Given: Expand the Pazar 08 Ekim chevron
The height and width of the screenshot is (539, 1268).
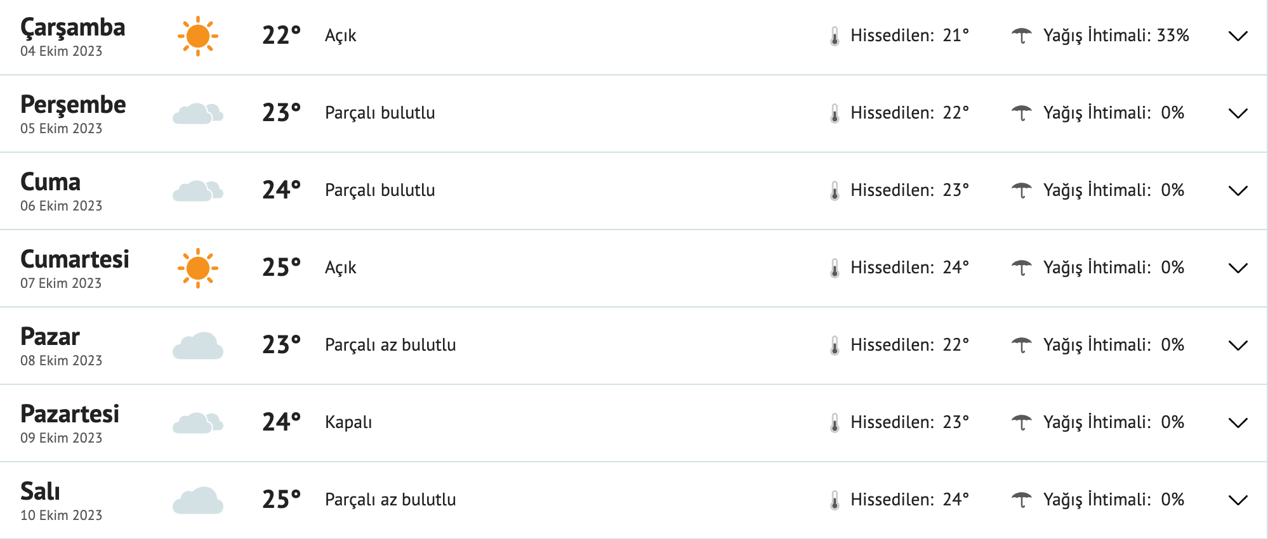Looking at the screenshot, I should (x=1238, y=346).
